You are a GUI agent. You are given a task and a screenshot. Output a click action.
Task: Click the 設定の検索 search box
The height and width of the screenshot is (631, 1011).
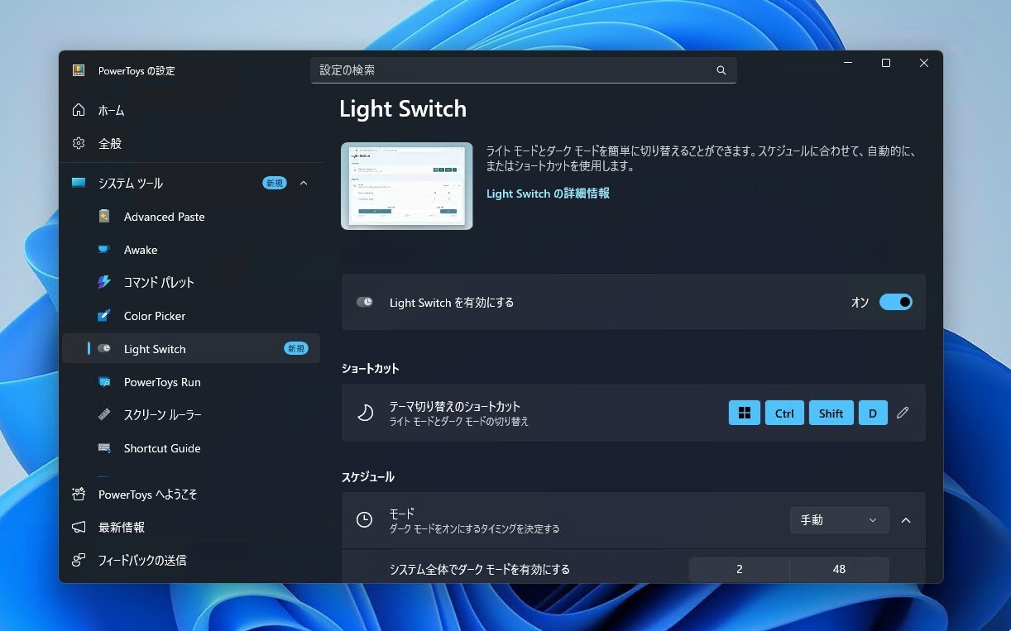click(x=523, y=70)
